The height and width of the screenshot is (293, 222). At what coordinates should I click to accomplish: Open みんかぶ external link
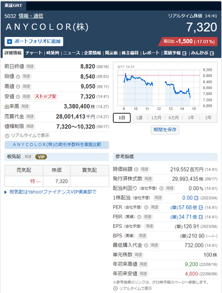(203, 53)
